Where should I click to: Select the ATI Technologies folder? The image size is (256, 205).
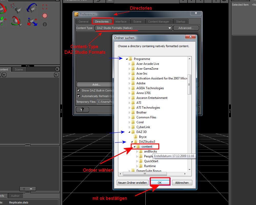click(x=148, y=108)
